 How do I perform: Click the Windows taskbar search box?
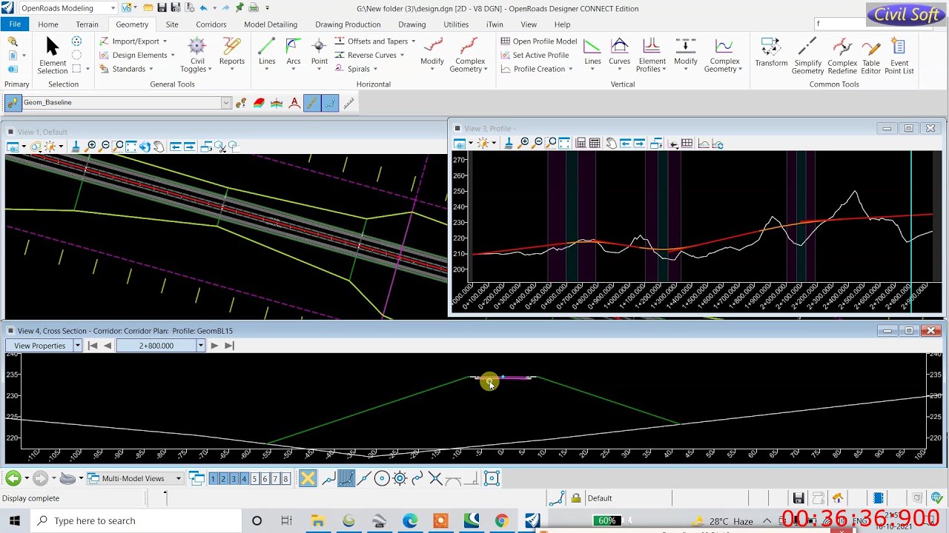[x=137, y=520]
